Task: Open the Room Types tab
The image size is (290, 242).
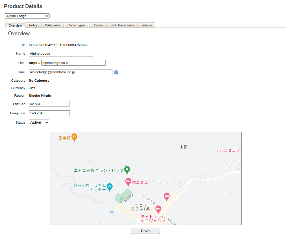Action: (76, 25)
